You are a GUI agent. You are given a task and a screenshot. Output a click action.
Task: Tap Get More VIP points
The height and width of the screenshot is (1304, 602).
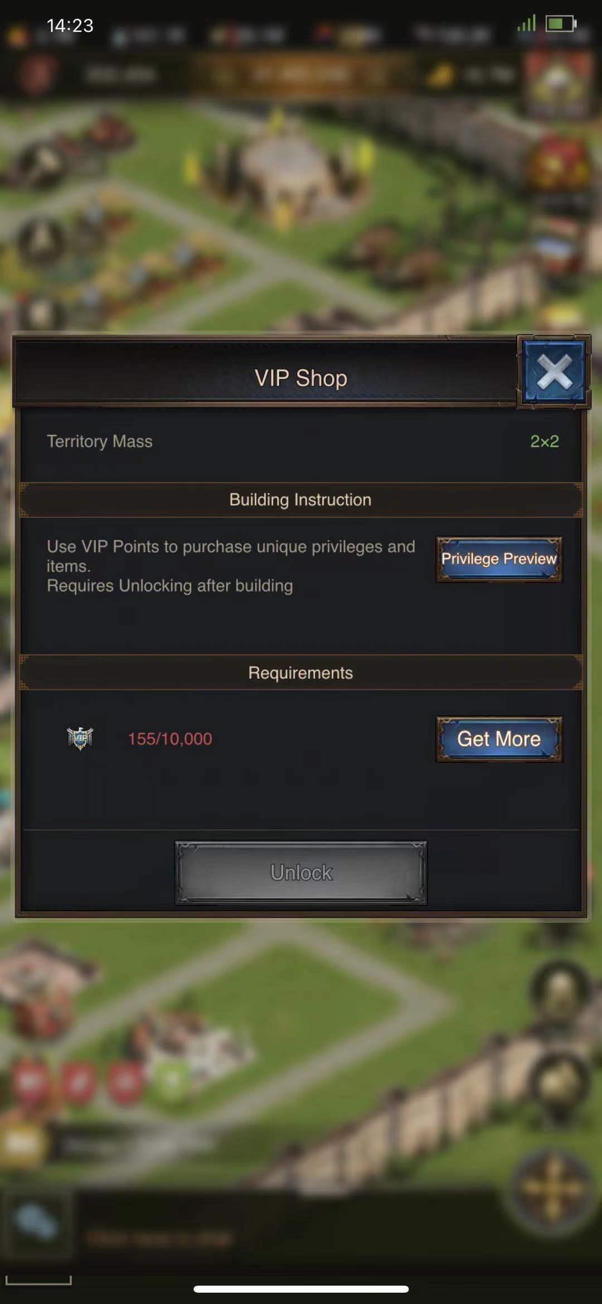499,739
